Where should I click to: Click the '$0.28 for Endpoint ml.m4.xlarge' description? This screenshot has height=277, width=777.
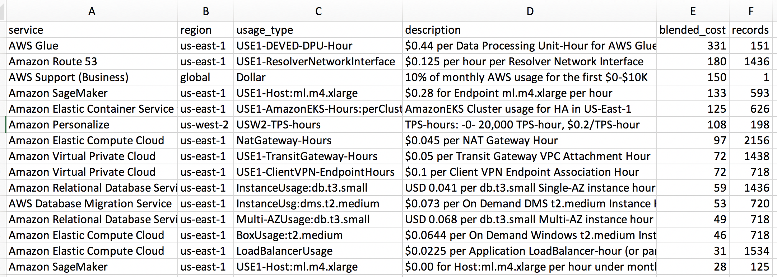pos(530,93)
